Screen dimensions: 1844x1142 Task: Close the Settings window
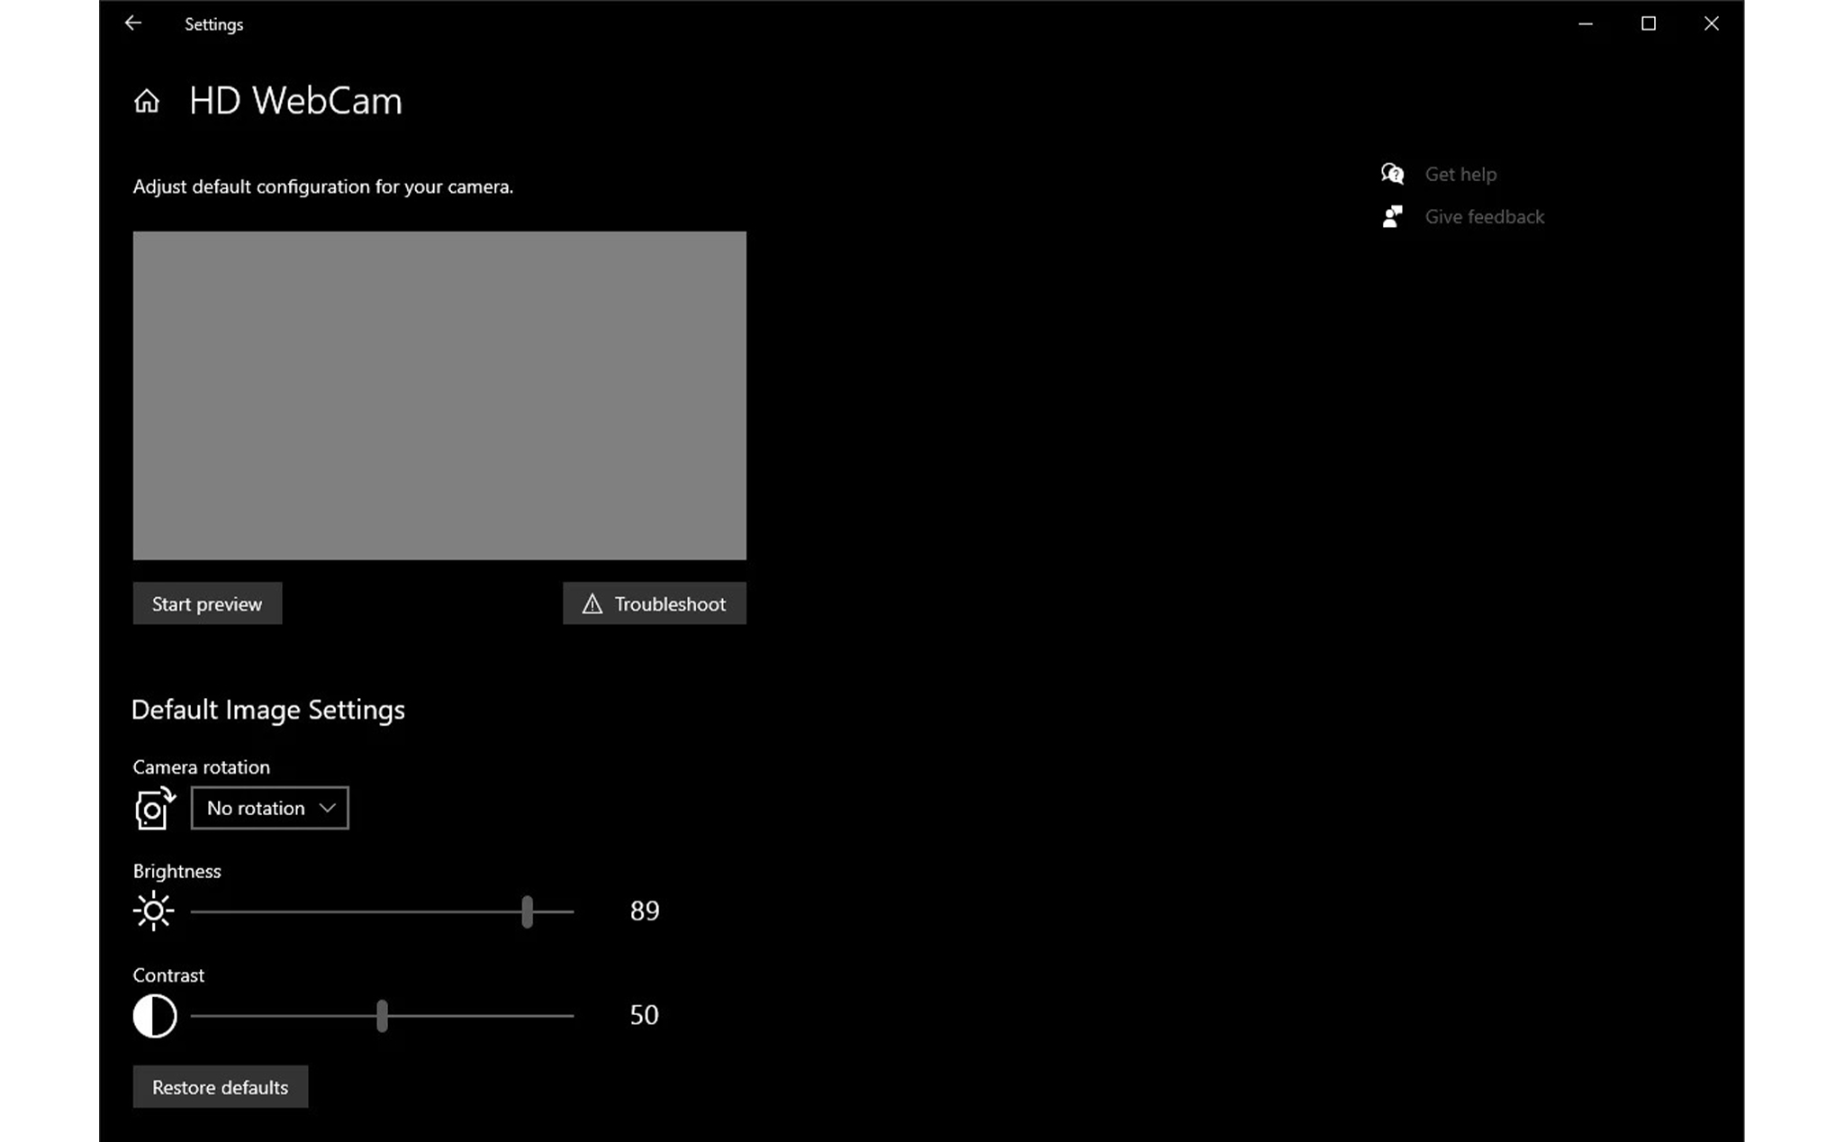click(x=1712, y=23)
